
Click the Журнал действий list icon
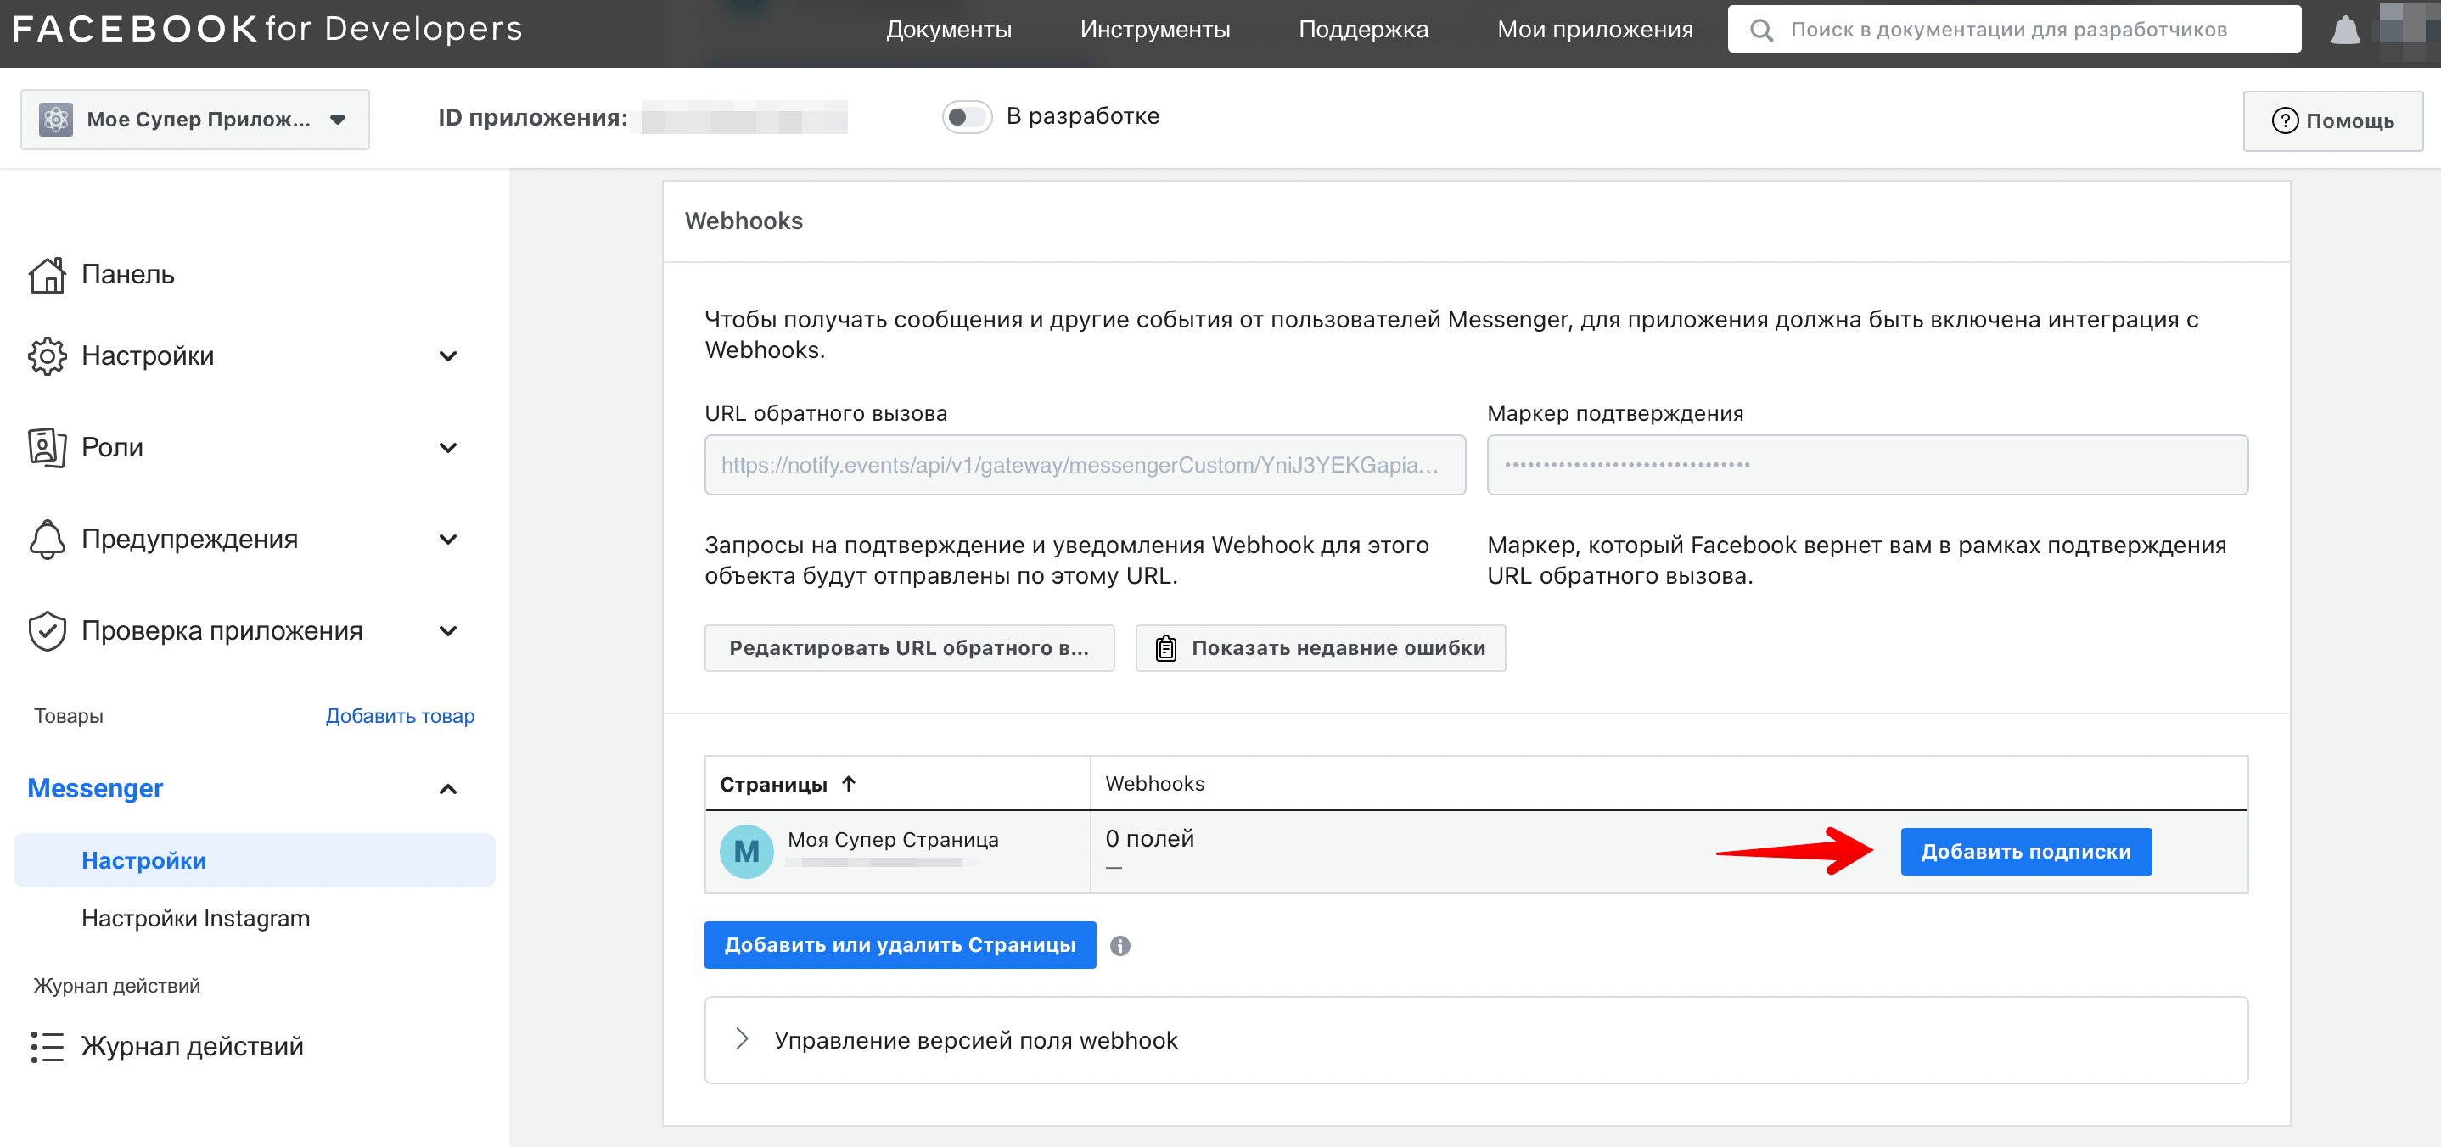click(x=47, y=1047)
